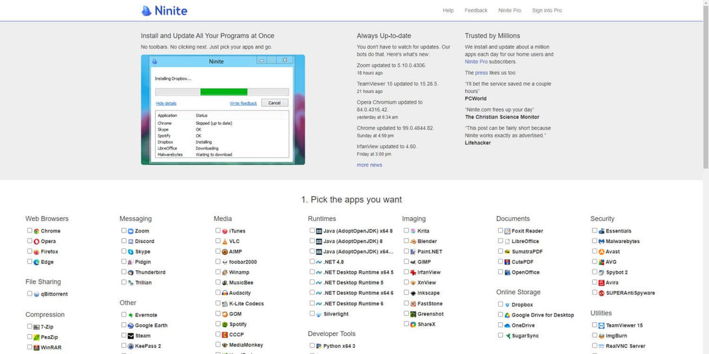Enable the 7-Zip checkbox

coord(29,326)
